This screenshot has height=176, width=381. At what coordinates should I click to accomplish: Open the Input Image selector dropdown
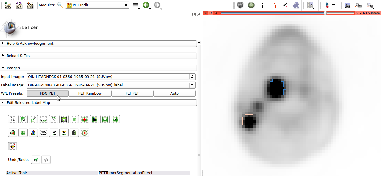pyautogui.click(x=111, y=77)
